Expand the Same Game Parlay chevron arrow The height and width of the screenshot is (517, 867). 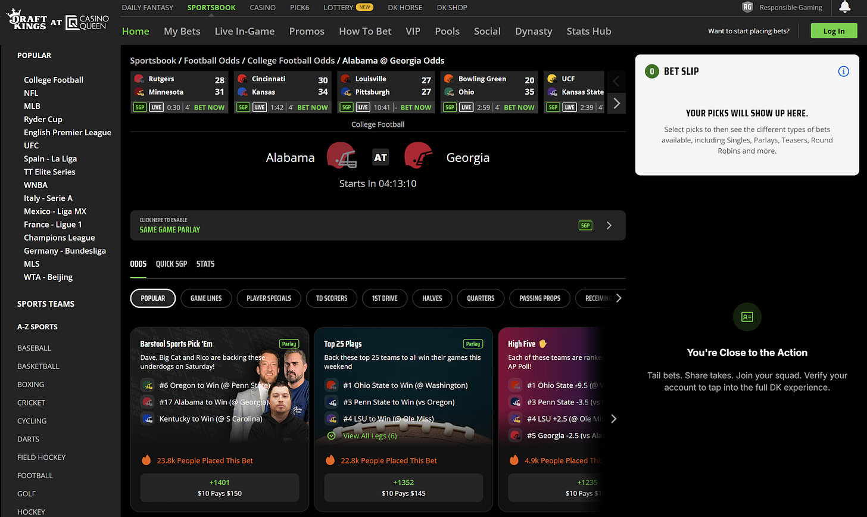pyautogui.click(x=609, y=225)
